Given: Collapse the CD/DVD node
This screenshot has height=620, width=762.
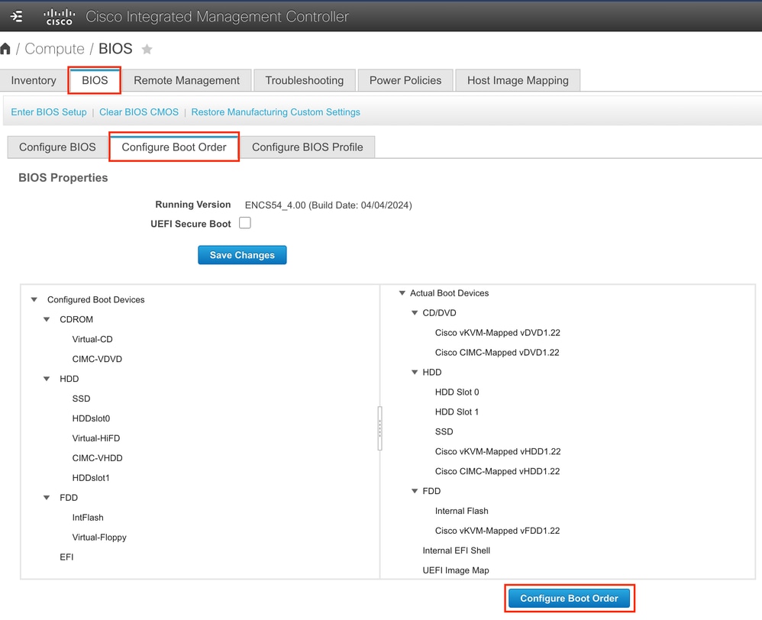Looking at the screenshot, I should pos(415,313).
